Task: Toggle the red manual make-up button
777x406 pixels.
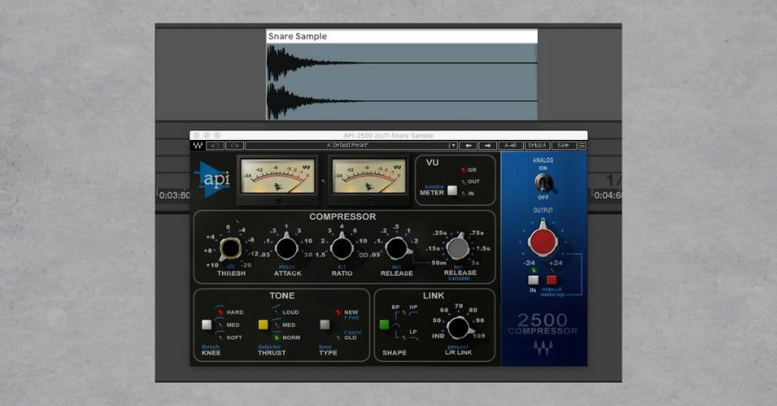Action: point(552,280)
